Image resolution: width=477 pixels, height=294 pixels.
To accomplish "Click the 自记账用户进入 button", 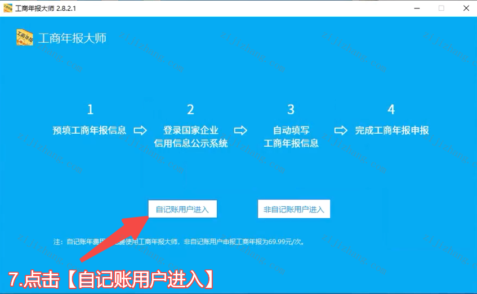I will tap(182, 209).
